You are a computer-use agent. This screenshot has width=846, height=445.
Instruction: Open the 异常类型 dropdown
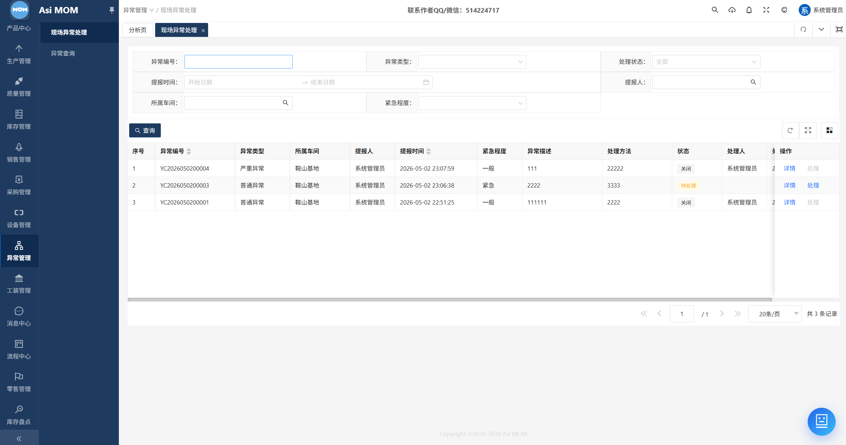(472, 62)
